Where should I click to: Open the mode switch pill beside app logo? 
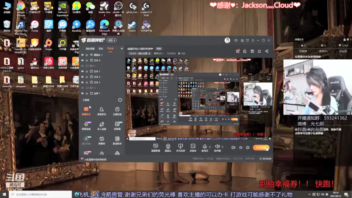(x=112, y=40)
